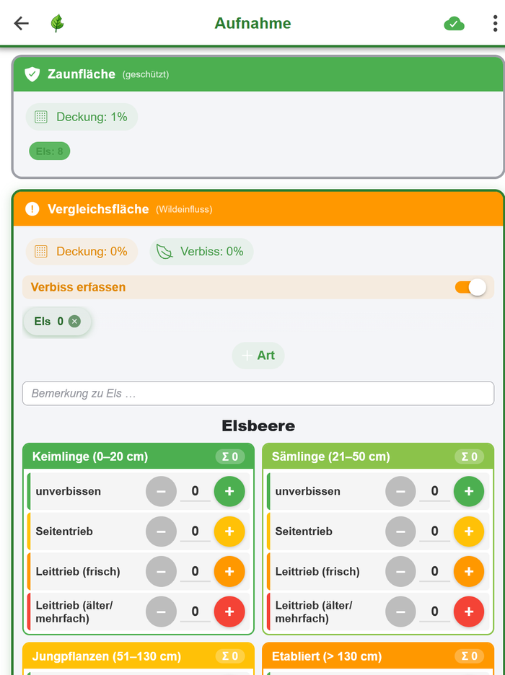Open the orange Deckung: 0% chip

(82, 252)
